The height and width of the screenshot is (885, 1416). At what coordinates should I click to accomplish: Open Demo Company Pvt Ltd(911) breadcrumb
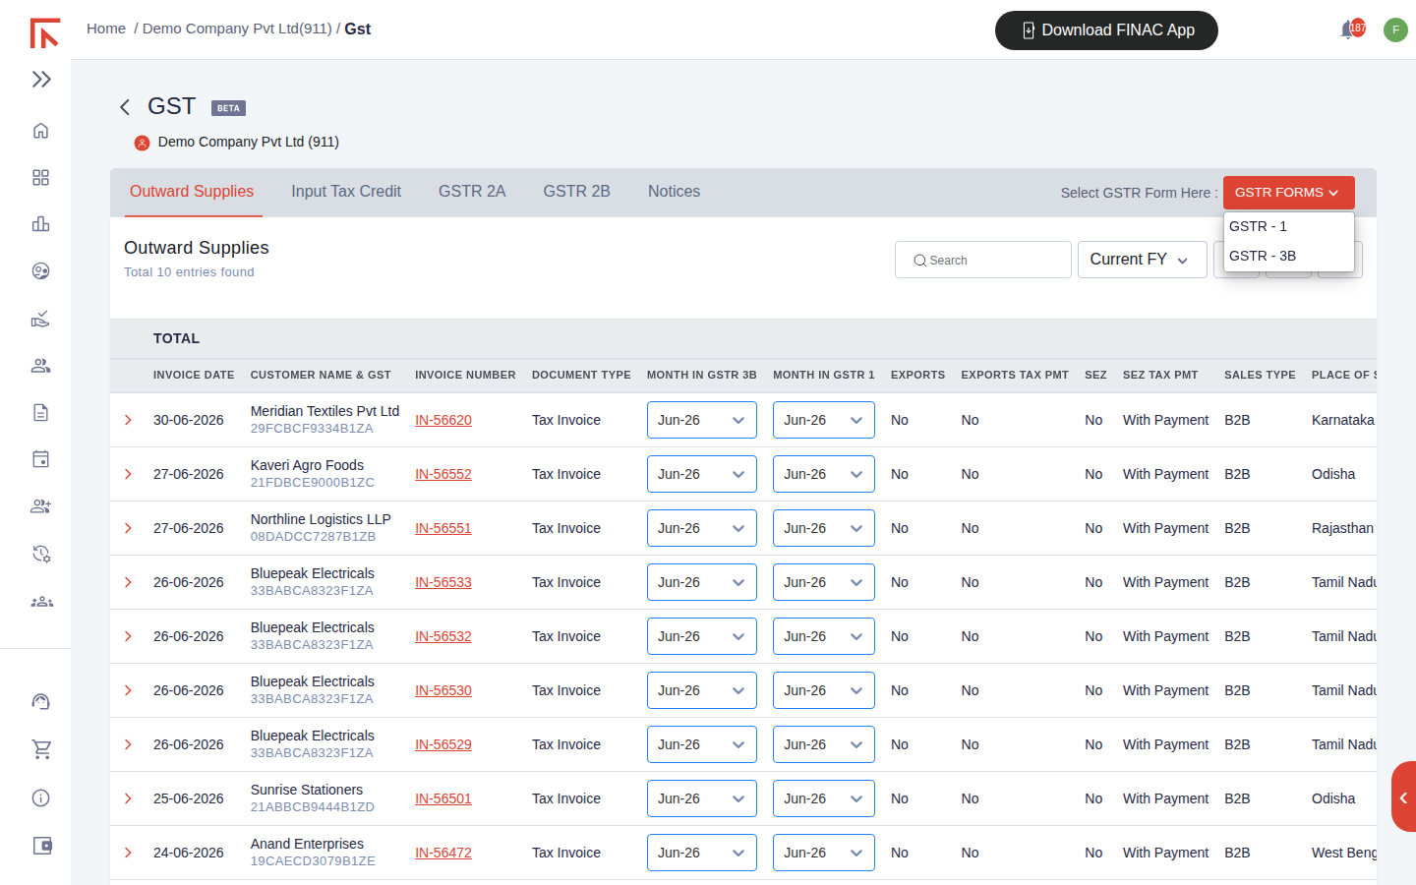pyautogui.click(x=237, y=29)
